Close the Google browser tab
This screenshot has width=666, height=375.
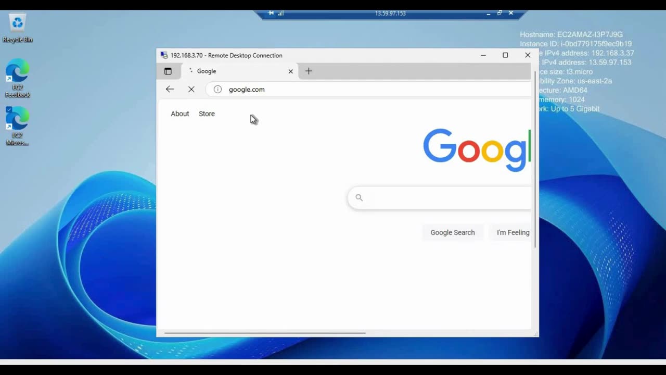[291, 71]
